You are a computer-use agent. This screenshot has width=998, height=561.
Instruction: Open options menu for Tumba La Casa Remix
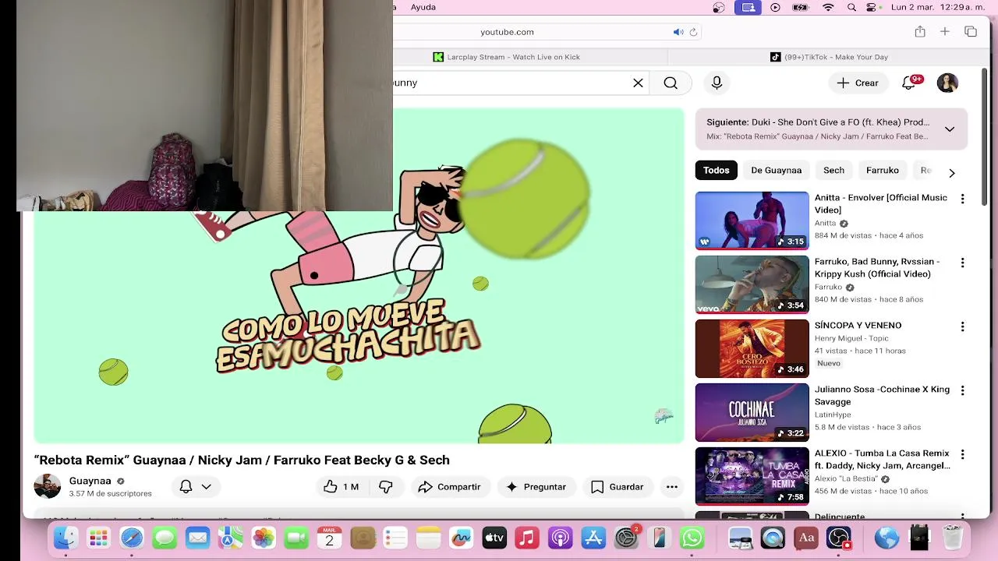pos(962,454)
